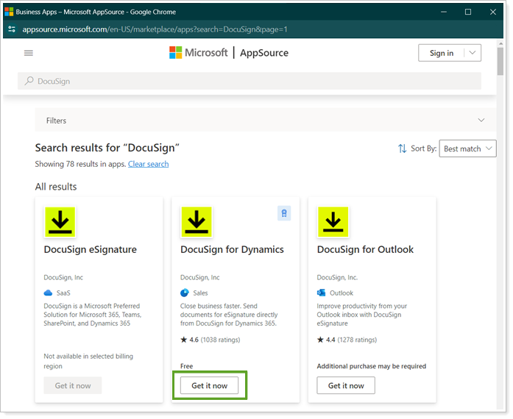The image size is (513, 419).
Task: Click the AppSource header link
Action: pos(264,53)
